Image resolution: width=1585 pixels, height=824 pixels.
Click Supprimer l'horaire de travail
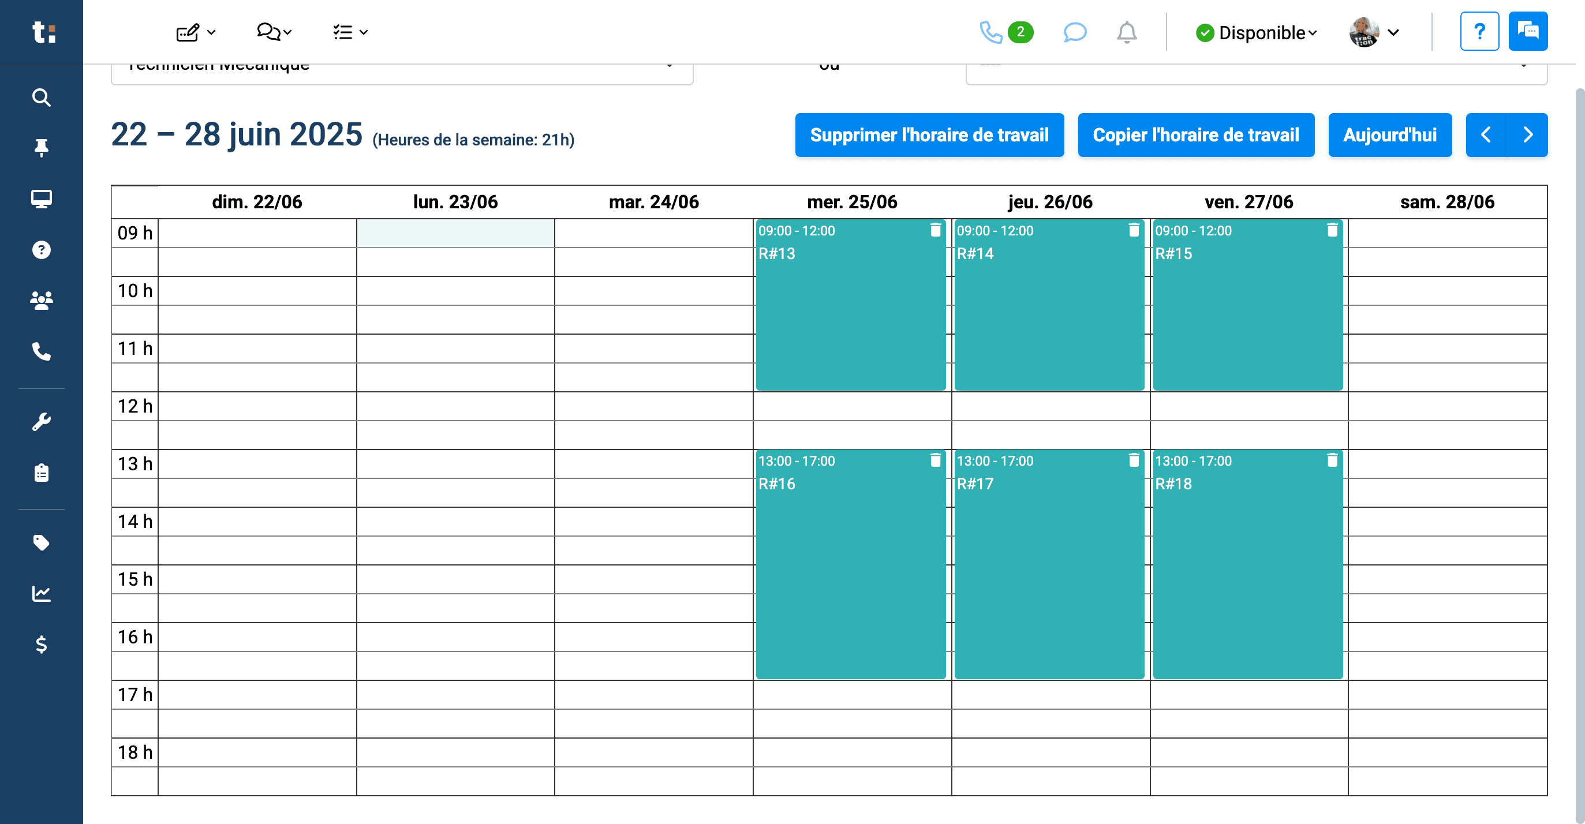929,134
